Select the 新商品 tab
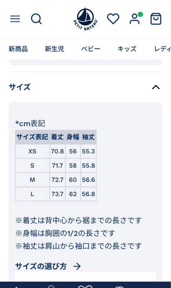Image resolution: width=171 pixels, height=288 pixels. click(18, 49)
